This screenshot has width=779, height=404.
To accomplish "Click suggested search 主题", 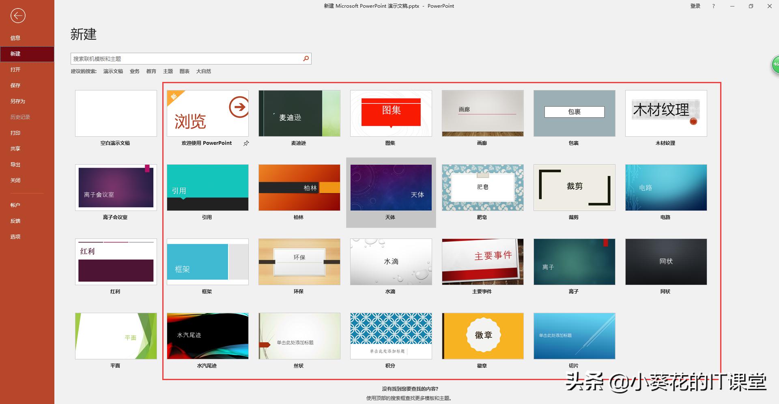I will (x=168, y=71).
